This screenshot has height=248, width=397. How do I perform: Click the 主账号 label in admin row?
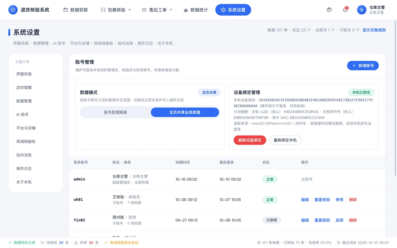click(x=307, y=179)
